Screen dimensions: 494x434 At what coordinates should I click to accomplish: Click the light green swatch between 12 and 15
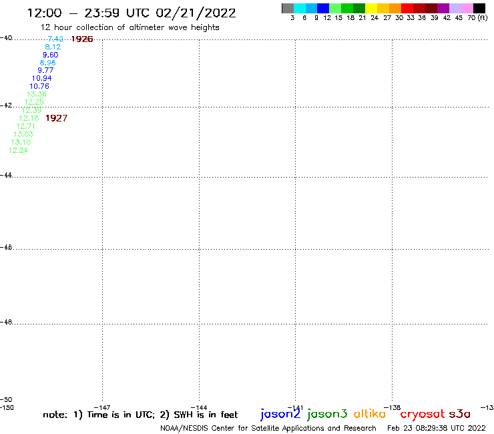[x=335, y=8]
